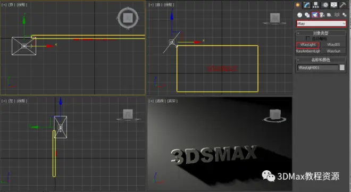351x192 pixels.
Task: Click the VRayAmbientLight button
Action: [x=308, y=51]
